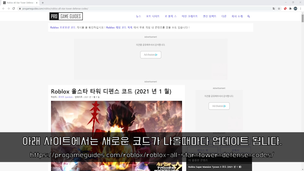The width and height of the screenshot is (304, 171).
Task: Open a new tab with plus
Action: pos(43,3)
